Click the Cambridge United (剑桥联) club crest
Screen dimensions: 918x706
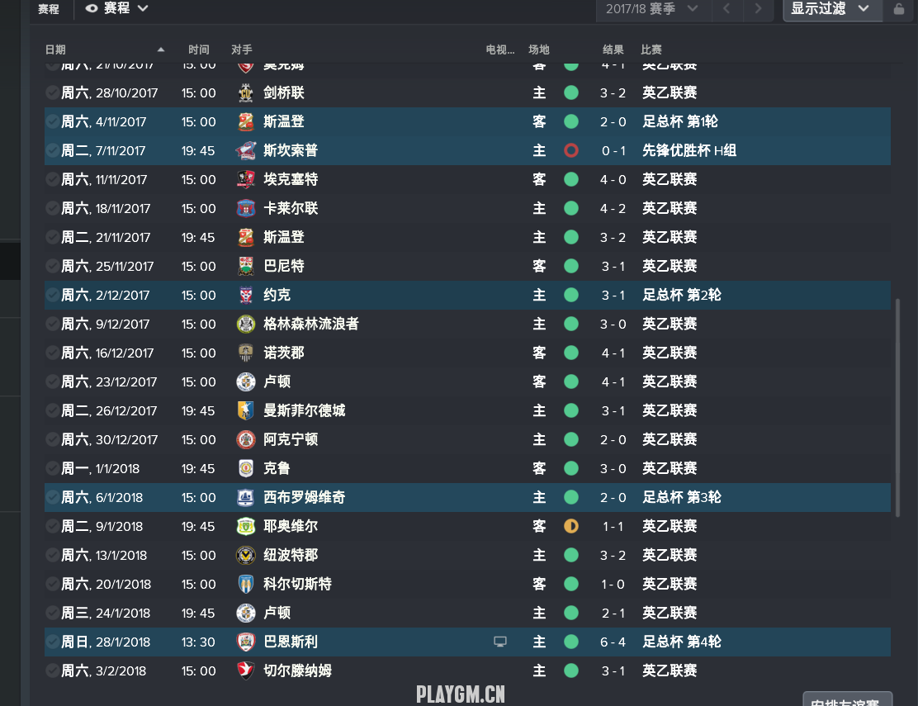point(245,92)
